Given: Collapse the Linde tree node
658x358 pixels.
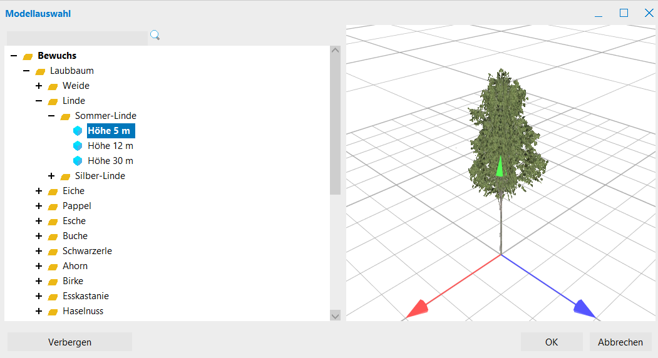Looking at the screenshot, I should point(39,101).
